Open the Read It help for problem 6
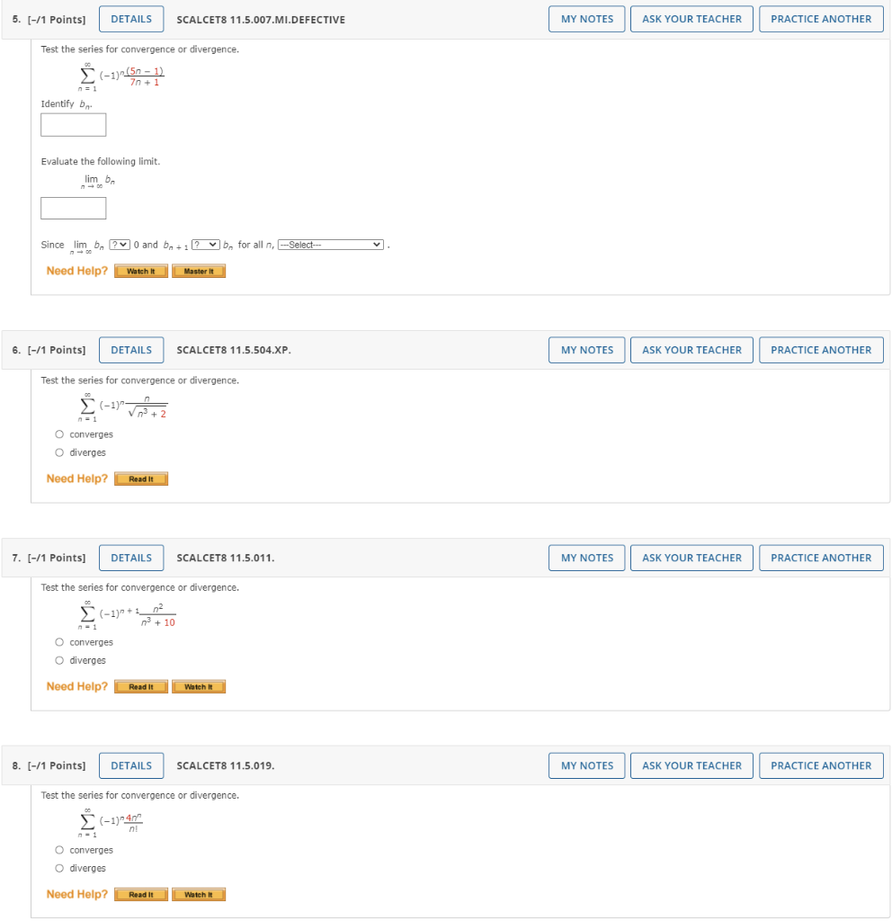The height and width of the screenshot is (921, 892). 140,478
